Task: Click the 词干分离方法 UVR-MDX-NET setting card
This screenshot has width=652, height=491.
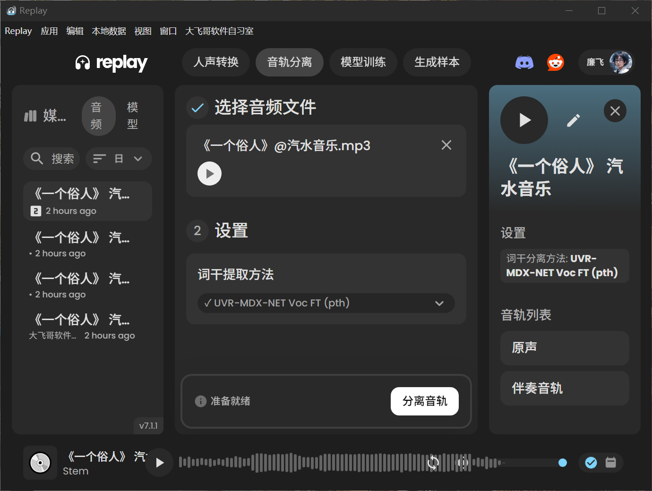Action: (x=565, y=266)
